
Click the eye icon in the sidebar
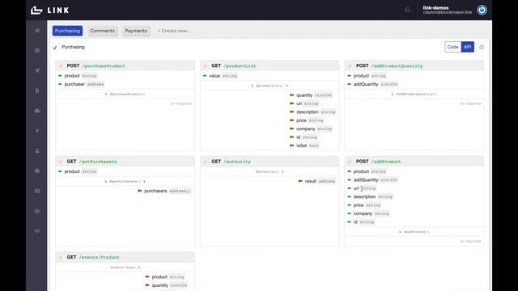tap(37, 231)
